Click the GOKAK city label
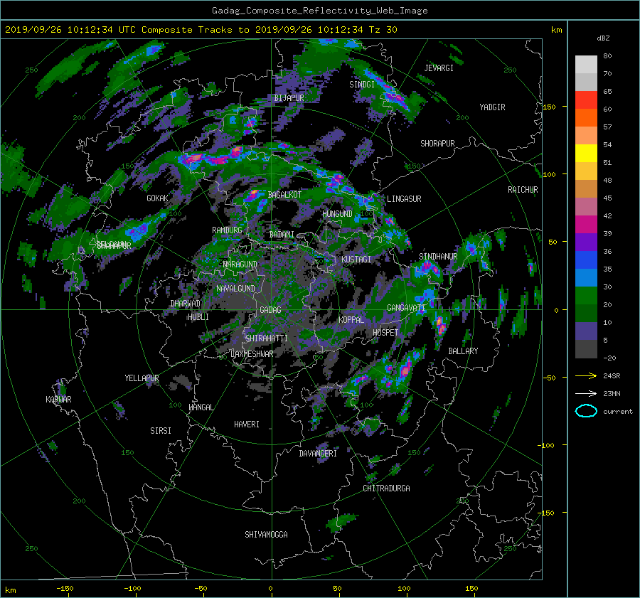The width and height of the screenshot is (640, 598). (157, 198)
